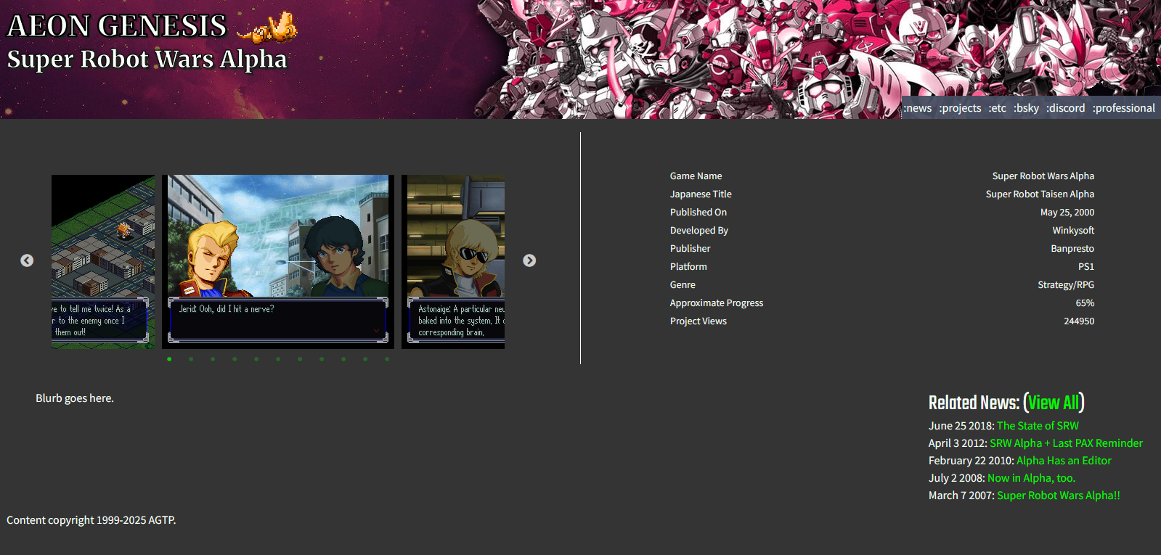Open the :etc menu item
Viewport: 1161px width, 555px height.
(x=998, y=108)
